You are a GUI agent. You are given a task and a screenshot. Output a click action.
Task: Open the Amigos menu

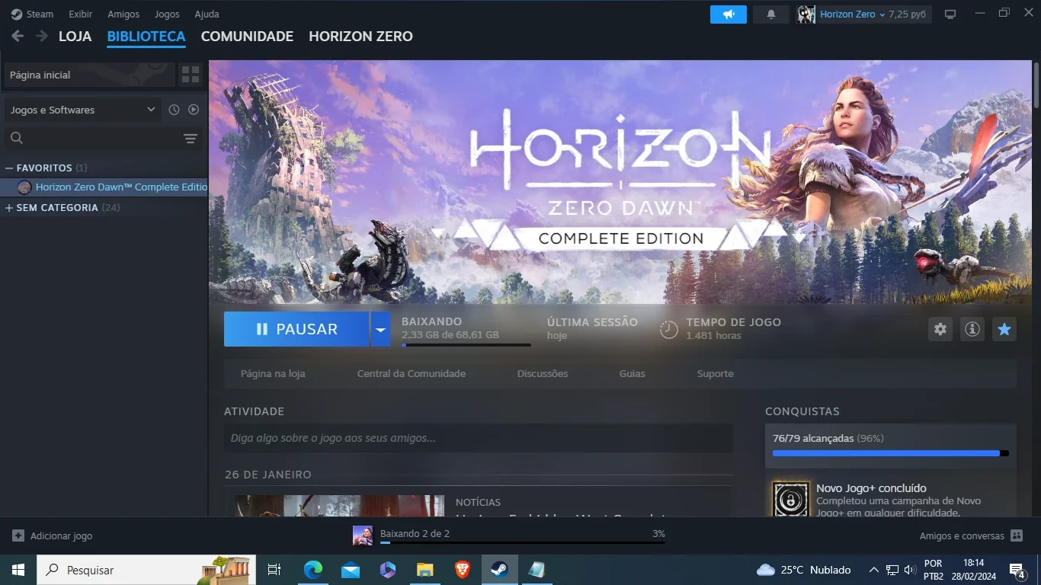tap(123, 14)
